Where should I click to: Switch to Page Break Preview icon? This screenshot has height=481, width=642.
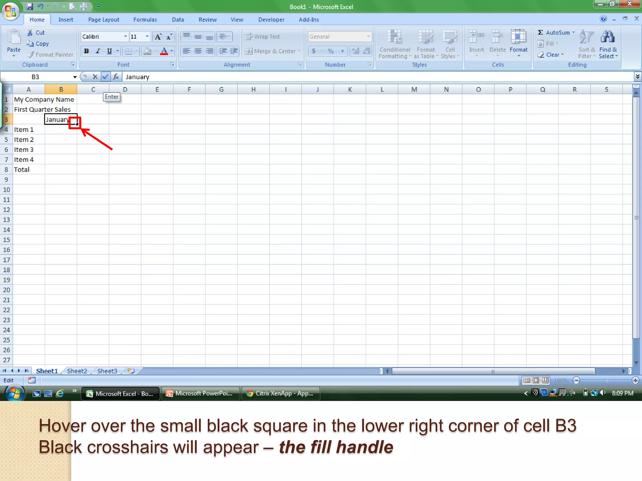[x=545, y=380]
